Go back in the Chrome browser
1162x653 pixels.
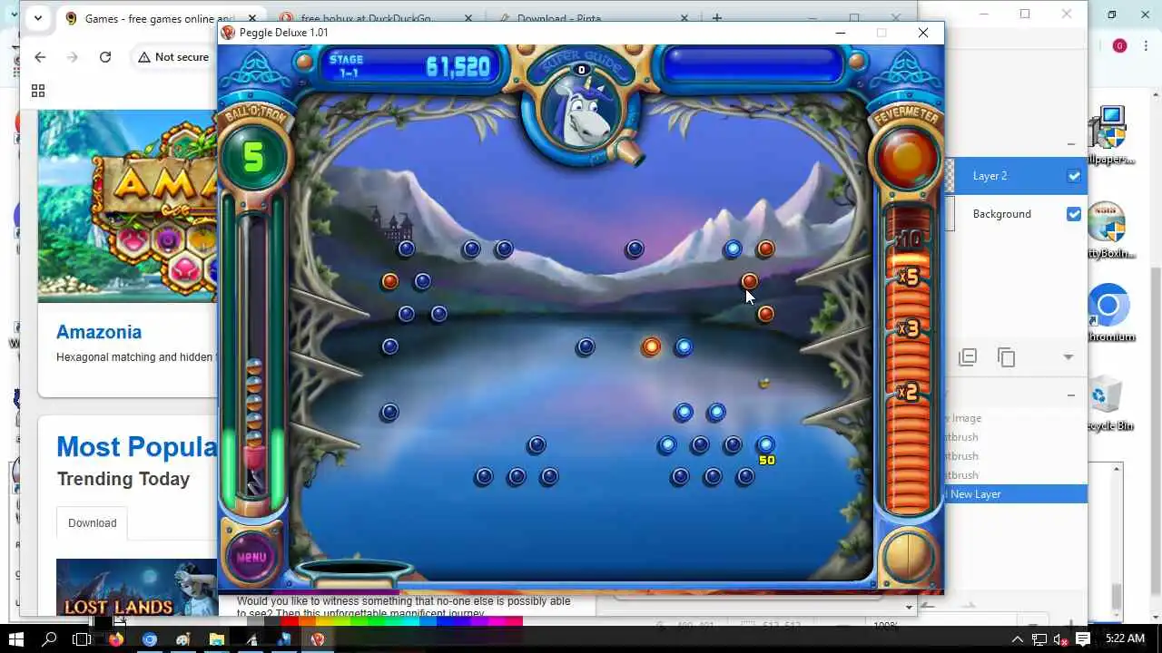pyautogui.click(x=40, y=57)
